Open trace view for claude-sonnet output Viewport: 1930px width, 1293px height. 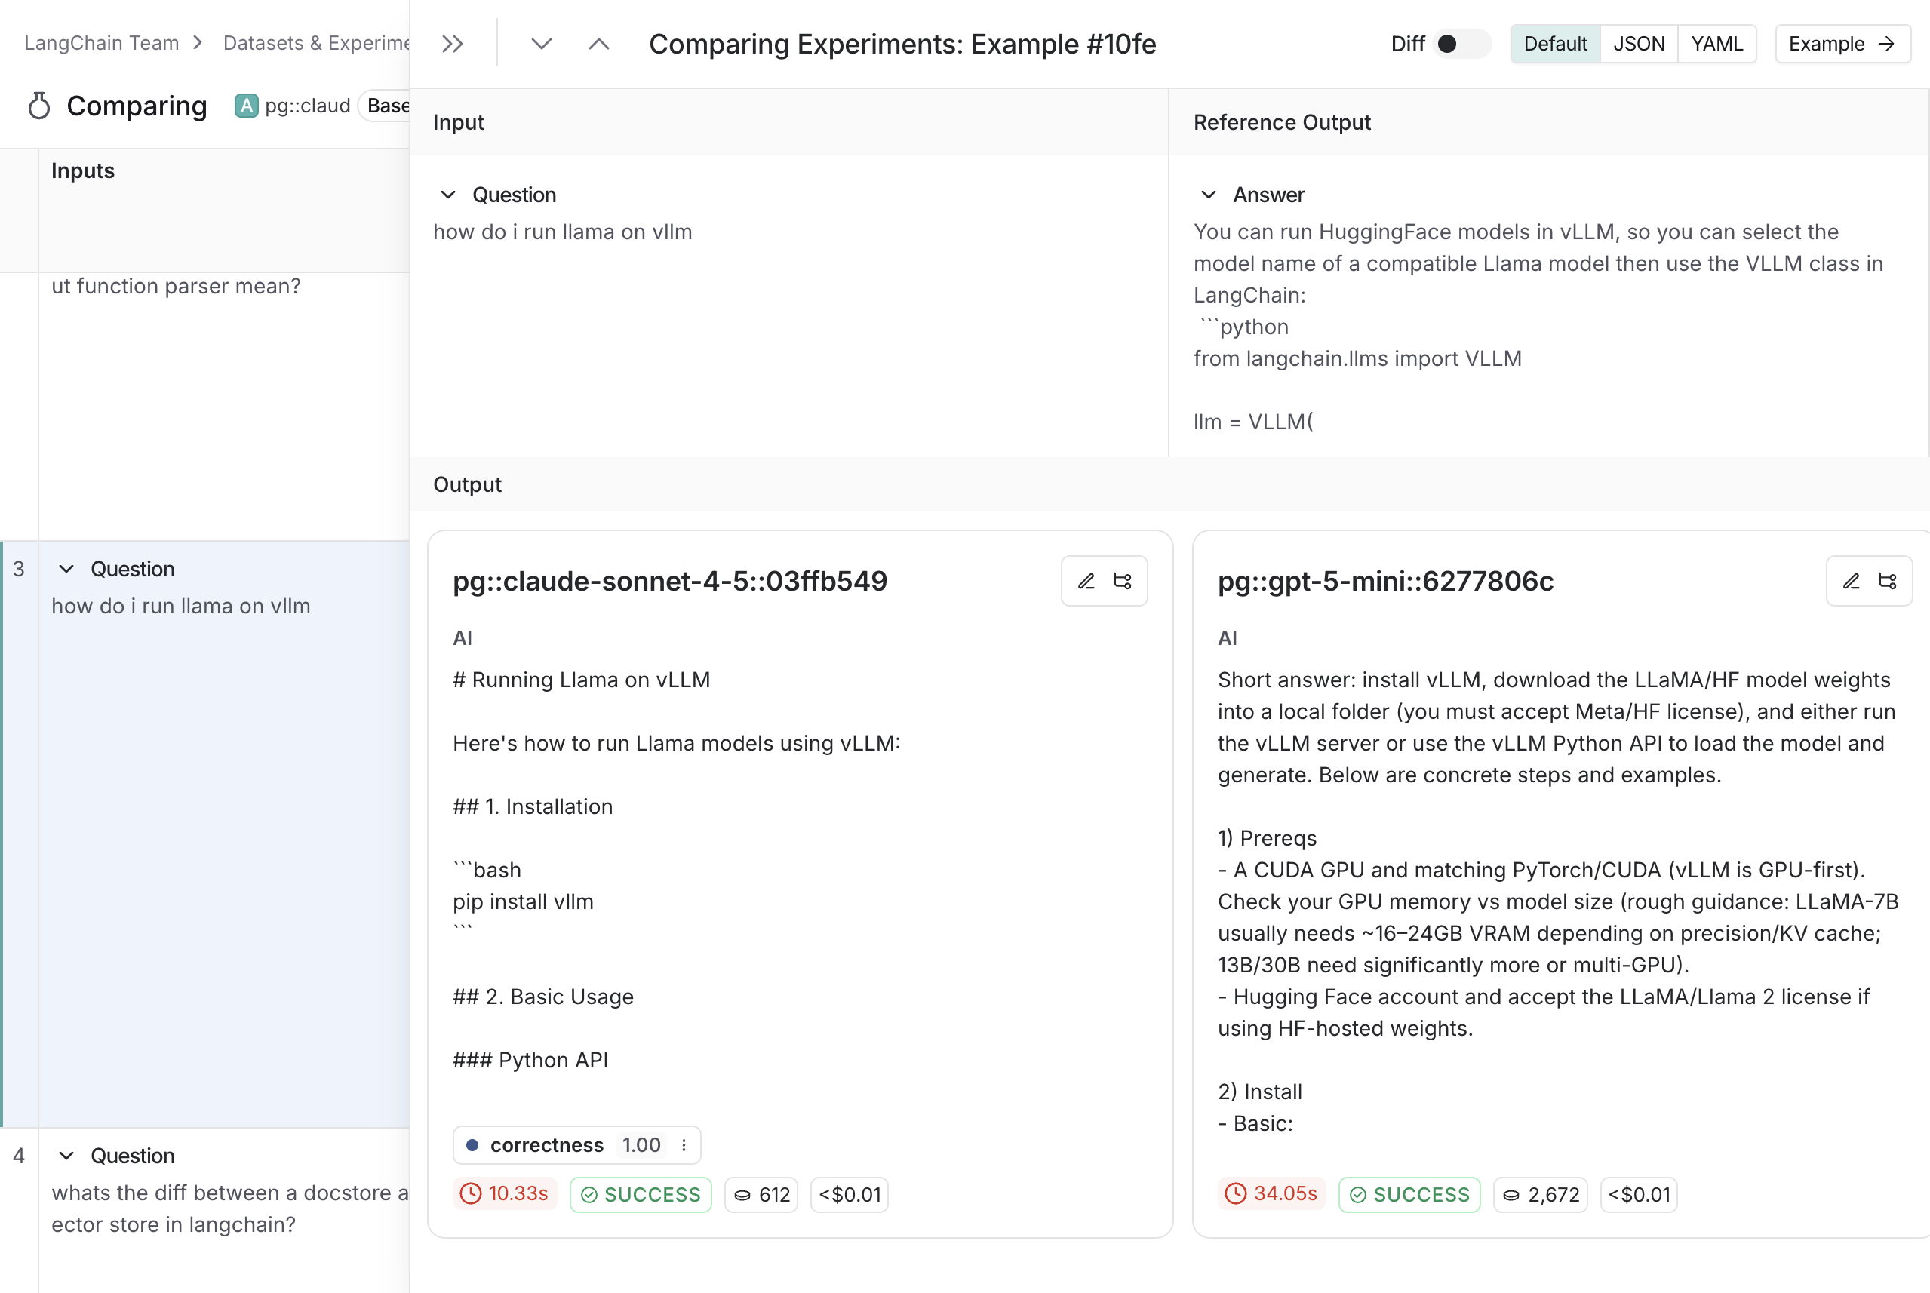click(x=1123, y=581)
